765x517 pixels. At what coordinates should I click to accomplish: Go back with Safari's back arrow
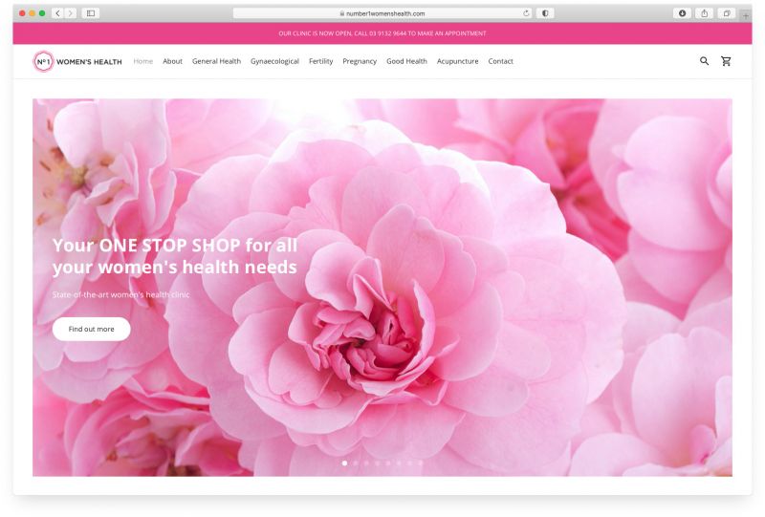pyautogui.click(x=58, y=13)
